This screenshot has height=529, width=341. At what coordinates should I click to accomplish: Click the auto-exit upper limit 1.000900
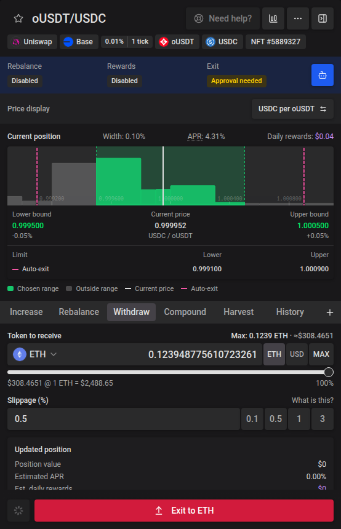click(x=315, y=269)
